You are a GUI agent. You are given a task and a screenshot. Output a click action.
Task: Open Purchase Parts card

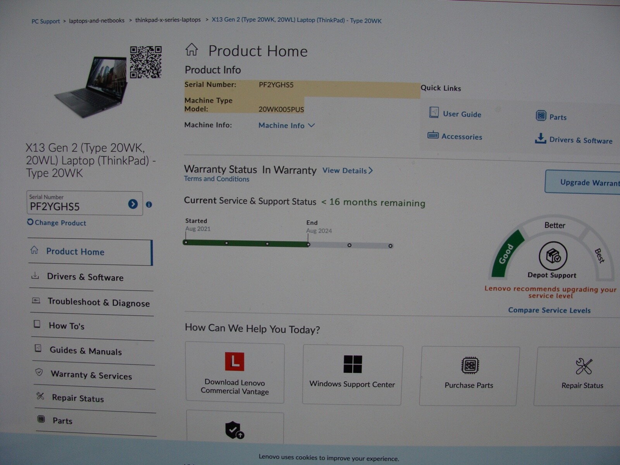(x=469, y=376)
